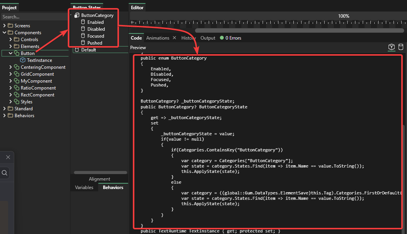Click the GridComponent component icon
This screenshot has width=407, height=234.
[17, 74]
